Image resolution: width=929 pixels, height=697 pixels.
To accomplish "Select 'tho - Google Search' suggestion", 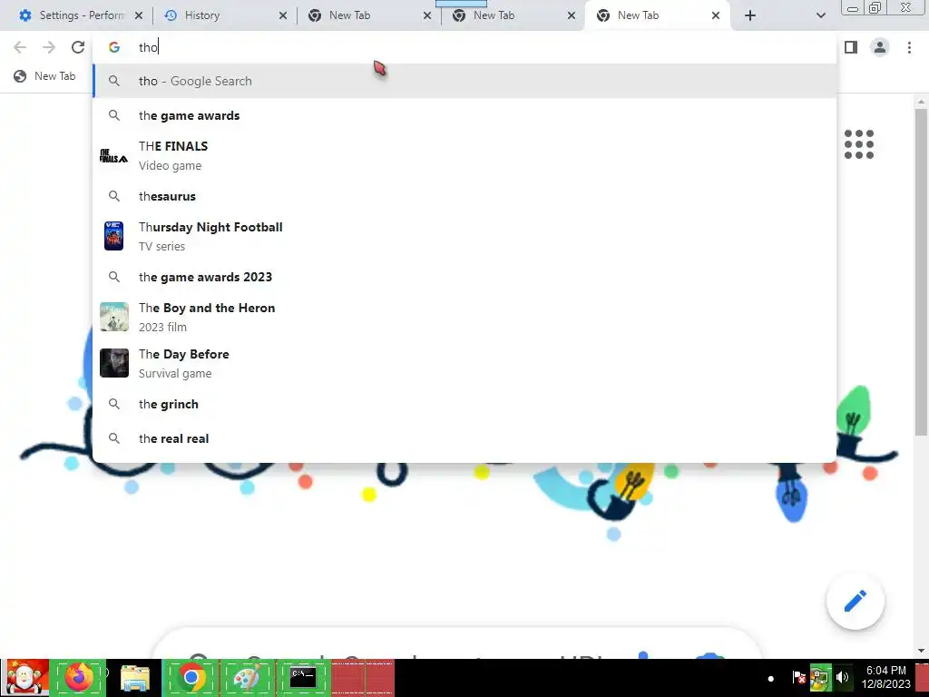I will pos(464,81).
